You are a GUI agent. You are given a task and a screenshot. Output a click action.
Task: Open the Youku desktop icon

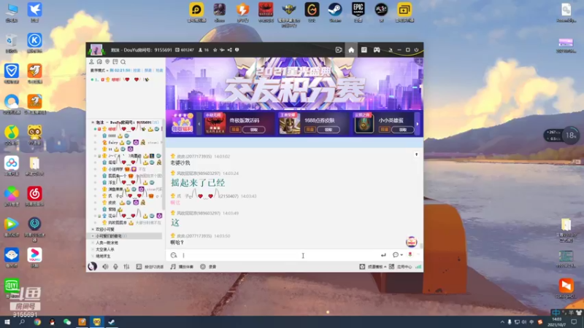click(34, 257)
